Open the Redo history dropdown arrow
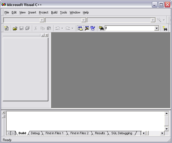 click(72, 28)
